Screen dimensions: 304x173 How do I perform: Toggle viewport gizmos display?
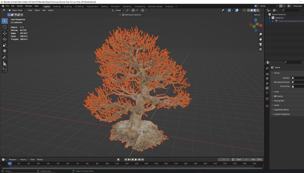(x=229, y=10)
